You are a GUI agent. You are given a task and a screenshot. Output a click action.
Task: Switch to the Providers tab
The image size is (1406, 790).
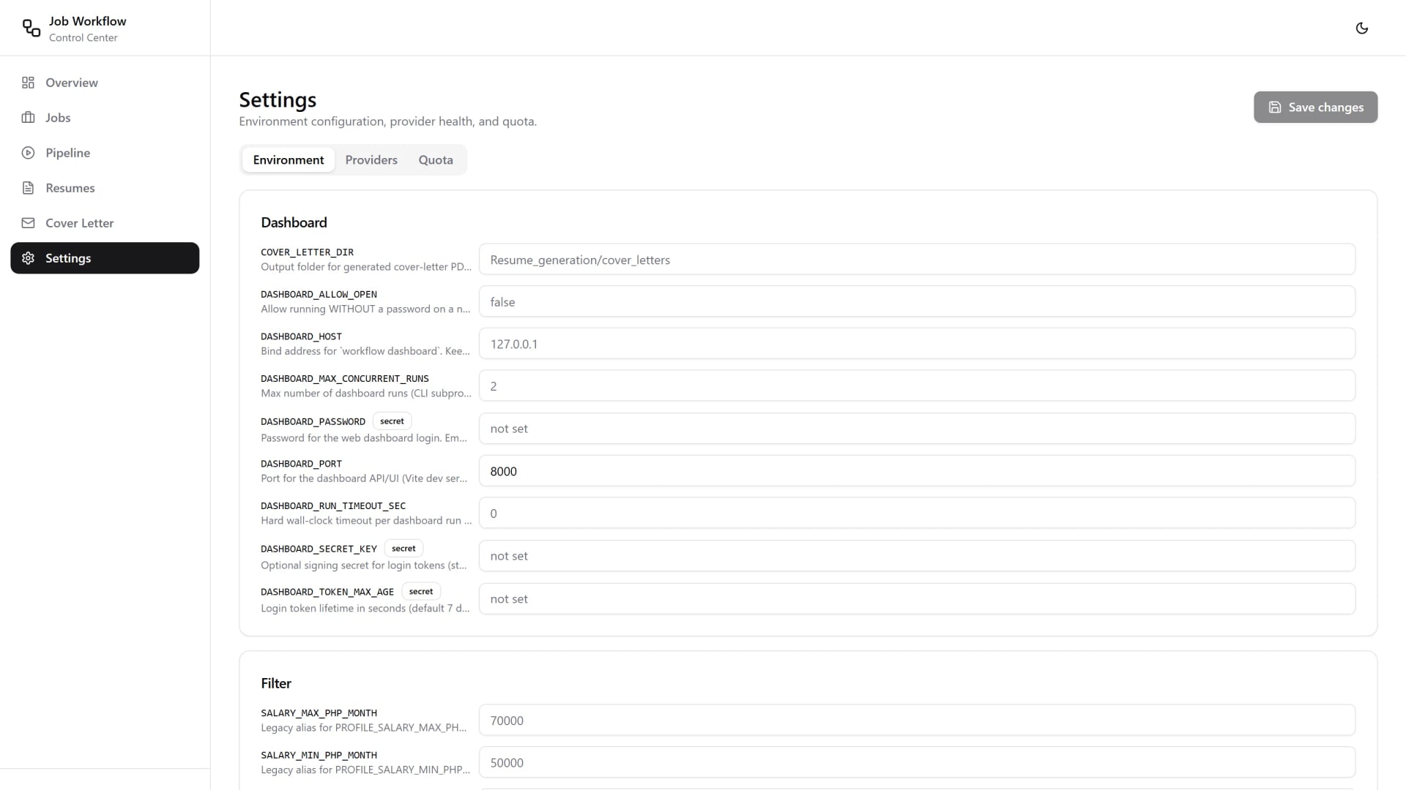371,160
